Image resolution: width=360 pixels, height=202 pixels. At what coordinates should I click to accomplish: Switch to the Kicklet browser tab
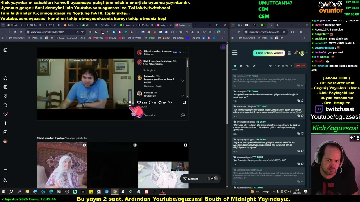[x=13, y=25]
